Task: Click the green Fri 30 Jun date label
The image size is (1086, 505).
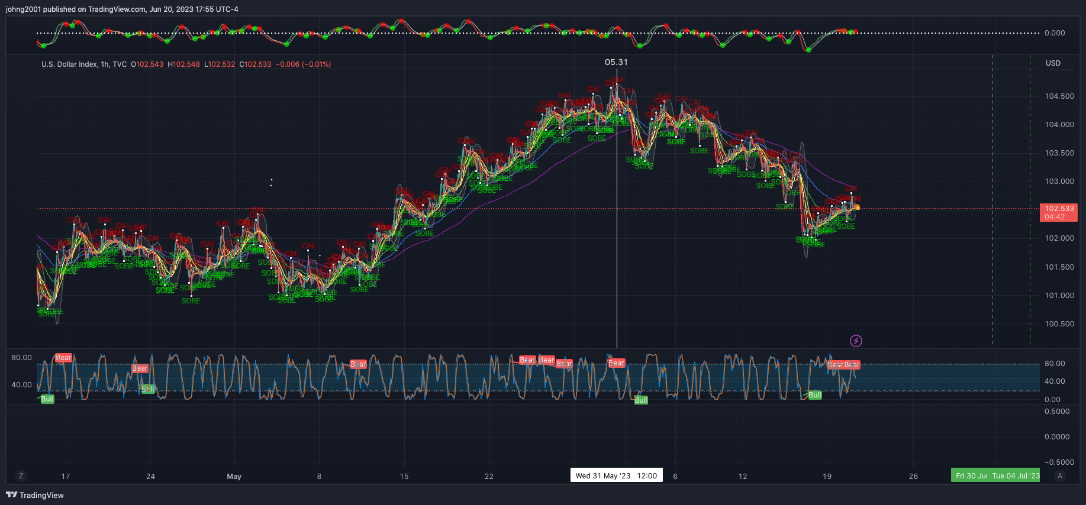Action: 971,475
